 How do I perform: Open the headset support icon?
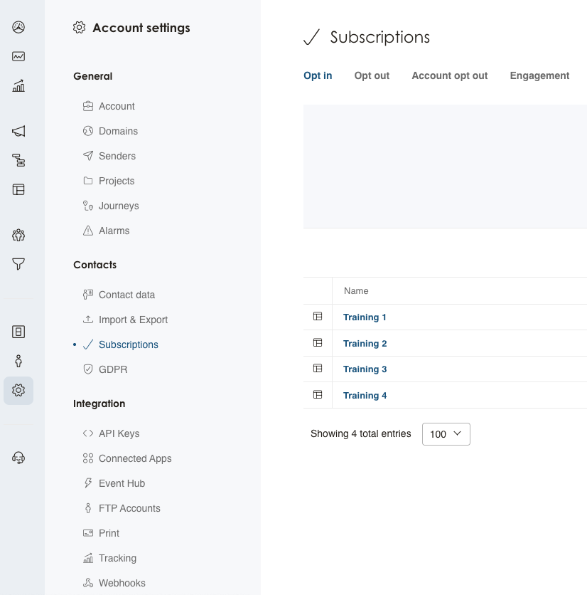[x=18, y=458]
